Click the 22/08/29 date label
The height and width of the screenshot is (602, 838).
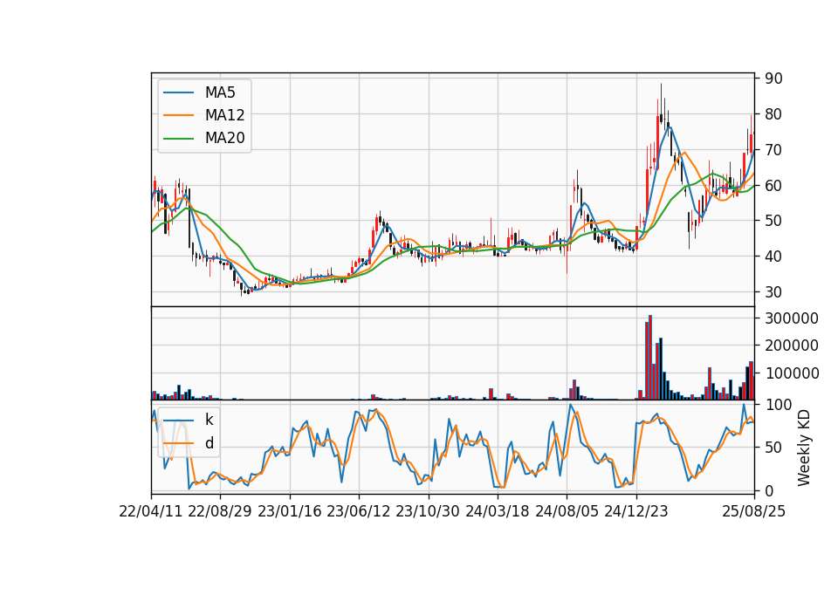coord(220,511)
